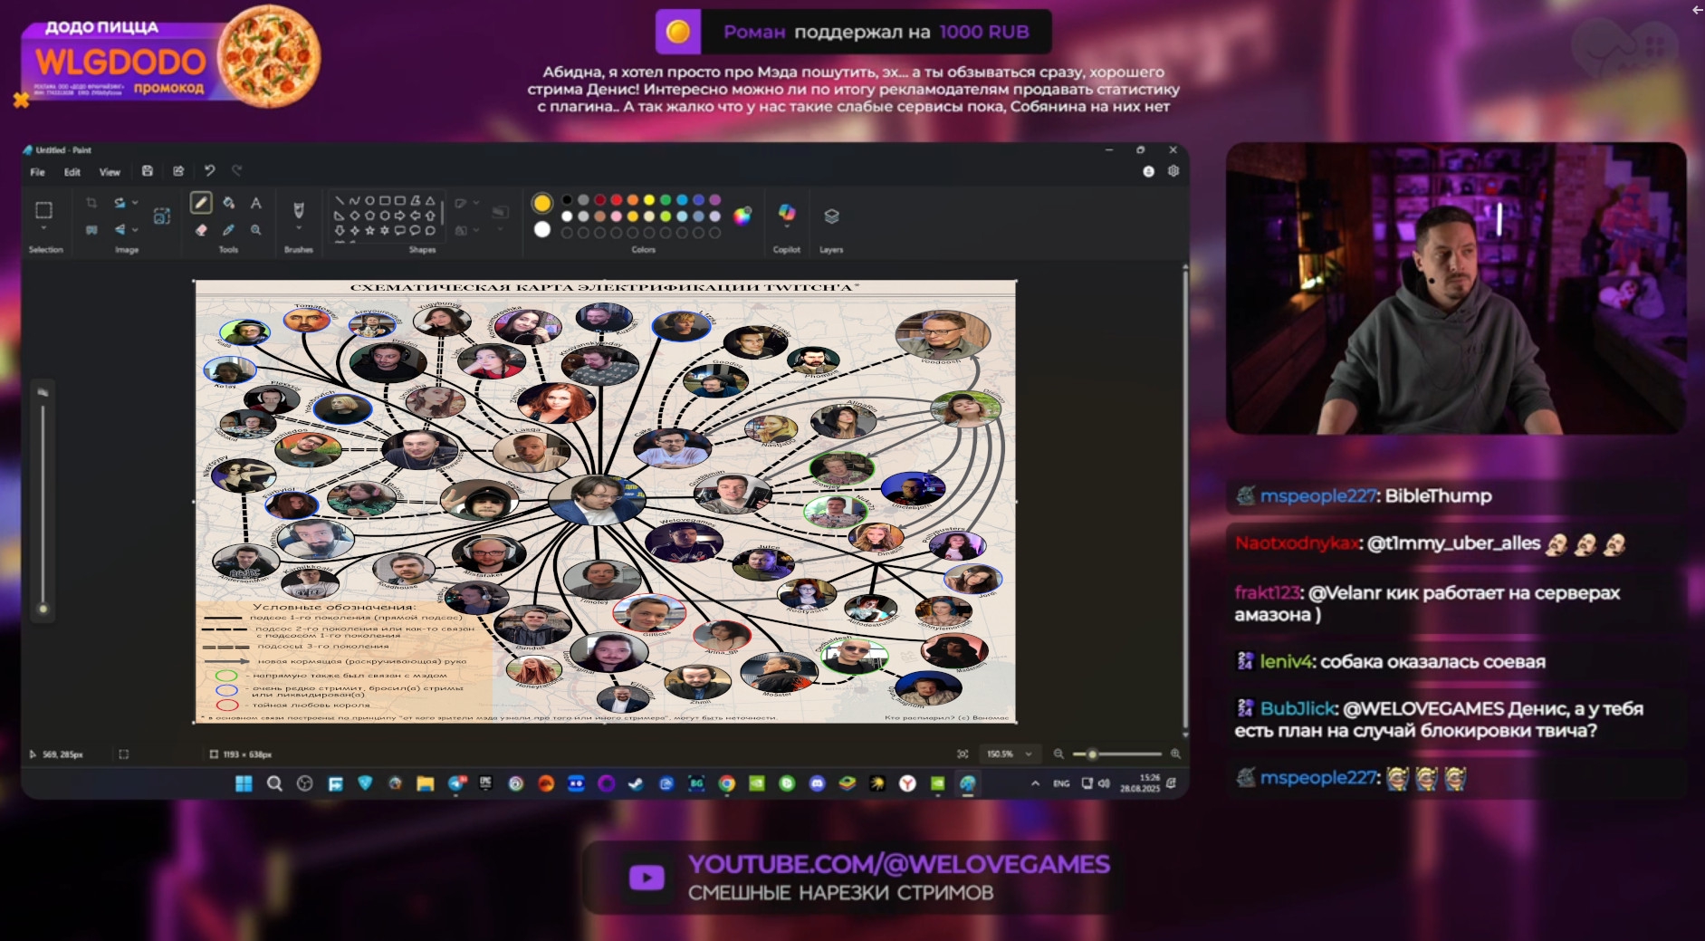This screenshot has width=1705, height=941.
Task: Select the line shape
Action: [x=340, y=201]
